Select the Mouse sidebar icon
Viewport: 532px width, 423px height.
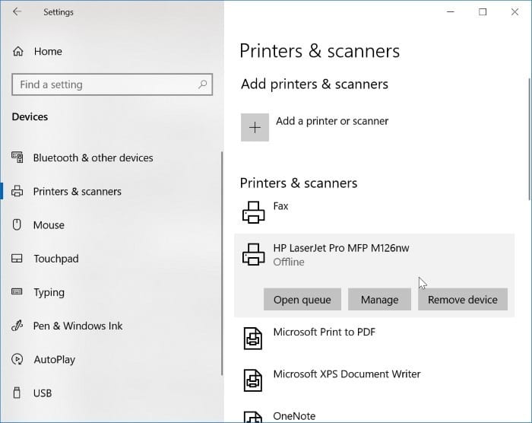coord(17,224)
